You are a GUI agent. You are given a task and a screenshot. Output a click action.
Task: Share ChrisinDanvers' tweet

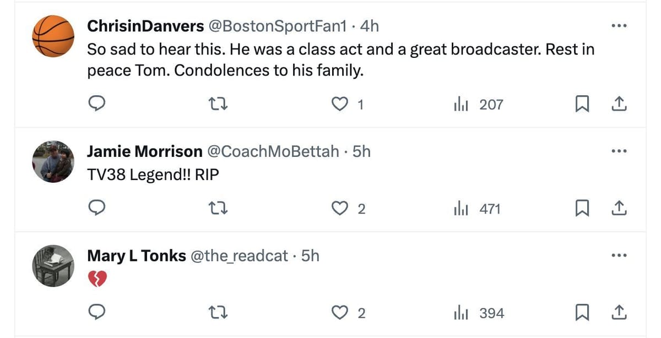[619, 104]
